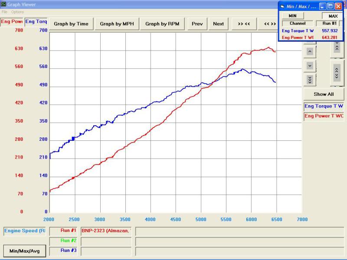Toggle Eng Power T WC channel legend
347x260 pixels.
tap(324, 116)
